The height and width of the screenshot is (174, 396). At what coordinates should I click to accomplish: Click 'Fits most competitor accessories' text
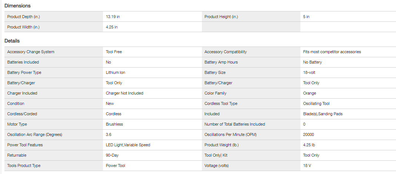pyautogui.click(x=332, y=52)
